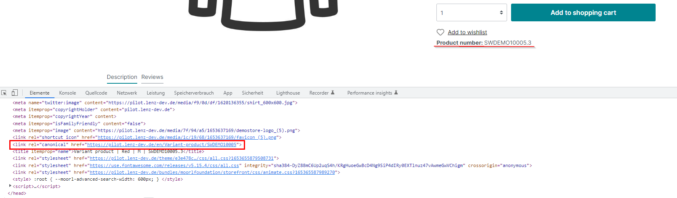Select the Description product tab
Viewport: 677px width, 198px height.
(122, 77)
